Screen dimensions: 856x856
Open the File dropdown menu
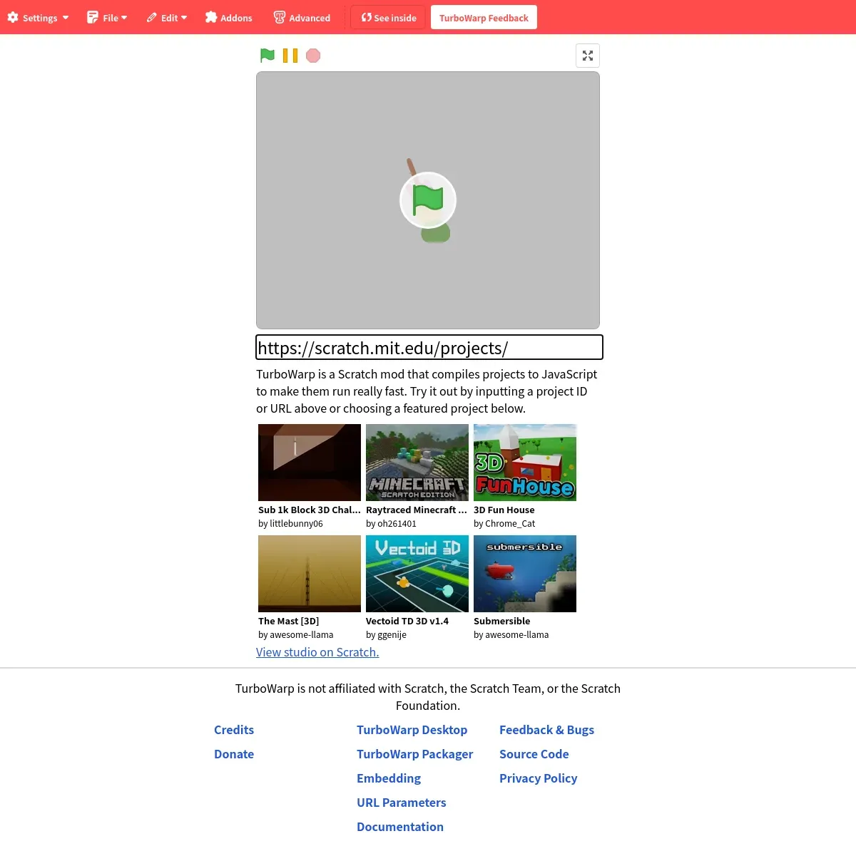click(x=107, y=17)
